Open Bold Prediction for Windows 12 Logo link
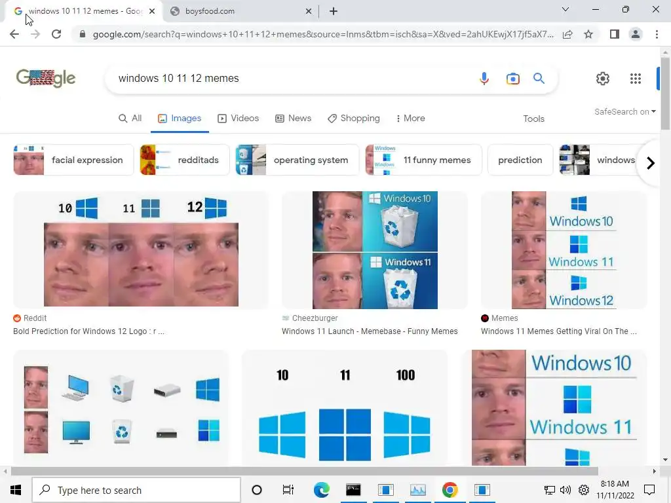Viewport: 671px width, 503px height. 88,331
